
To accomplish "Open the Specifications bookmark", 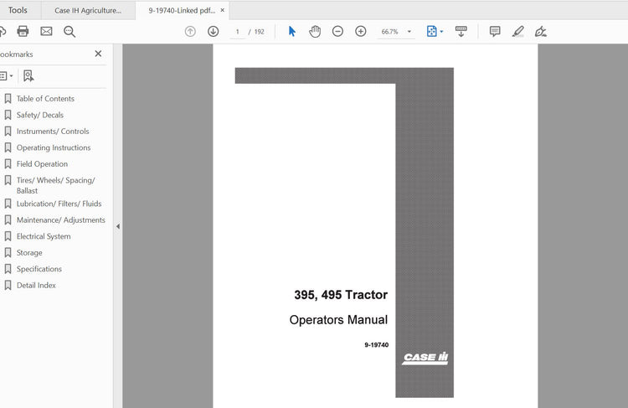I will 39,269.
